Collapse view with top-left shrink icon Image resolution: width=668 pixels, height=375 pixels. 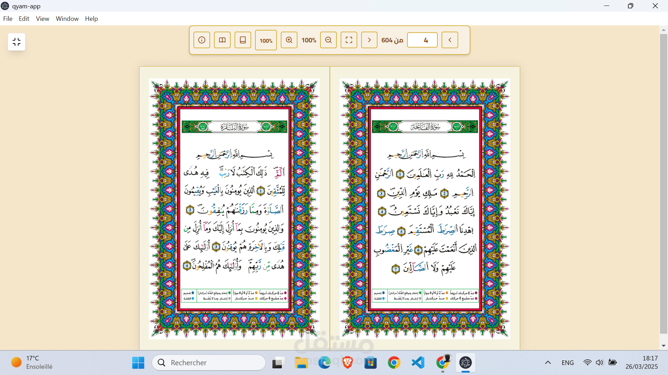coord(17,42)
